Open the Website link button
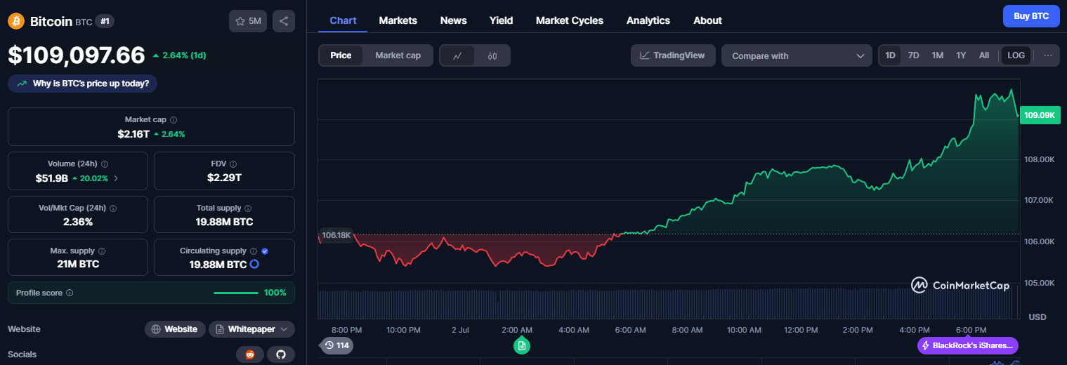Screen dimensions: 1067x365 click(x=176, y=329)
